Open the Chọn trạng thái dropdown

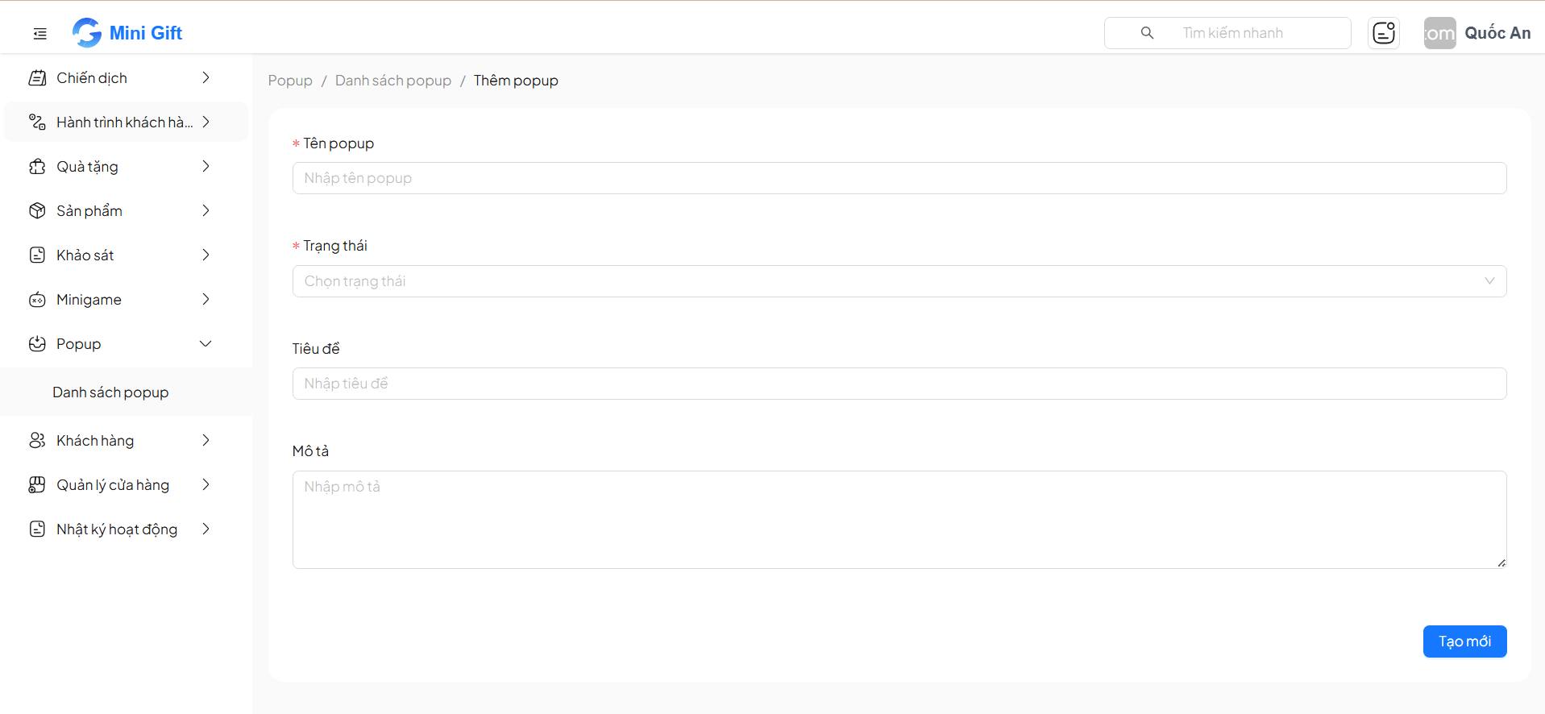[x=899, y=281]
